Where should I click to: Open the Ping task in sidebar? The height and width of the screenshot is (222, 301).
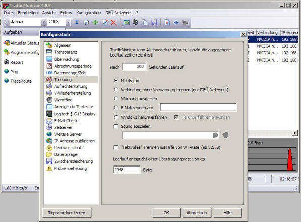point(11,72)
